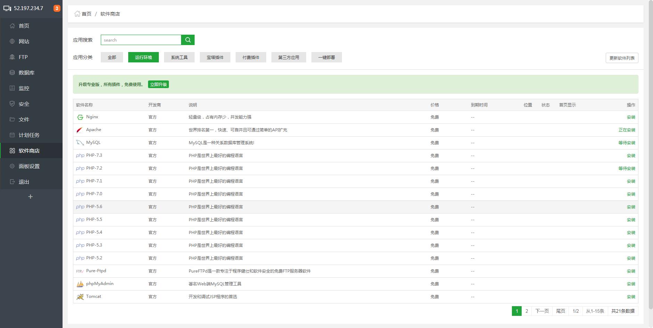Click the phpMyAdmin sailboat icon
Image resolution: width=653 pixels, height=328 pixels.
tap(80, 284)
